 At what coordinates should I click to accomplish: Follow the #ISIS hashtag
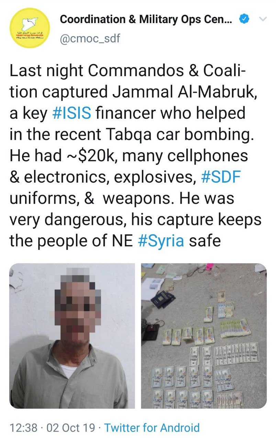pyautogui.click(x=72, y=114)
